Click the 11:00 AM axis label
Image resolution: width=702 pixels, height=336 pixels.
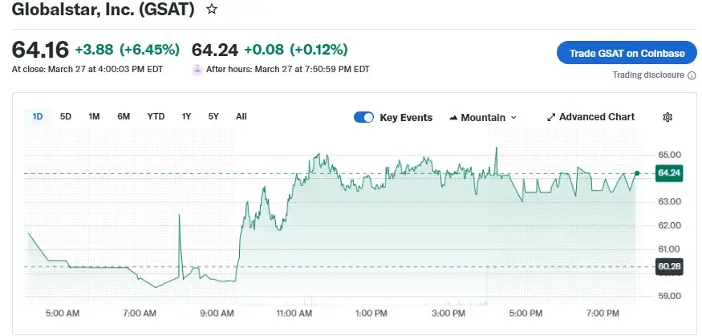(x=294, y=314)
